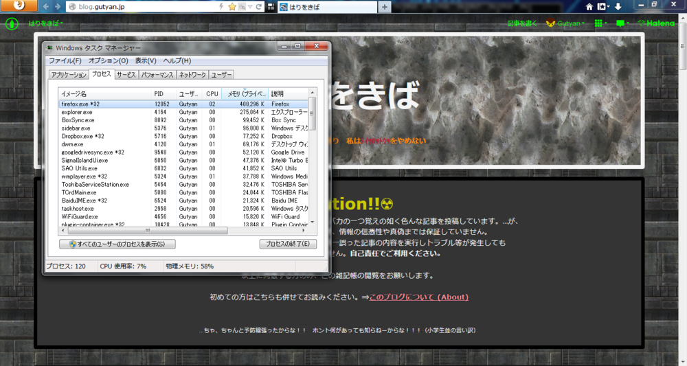Click the feed icon in the URL bar
The width and height of the screenshot is (687, 366).
[x=242, y=7]
